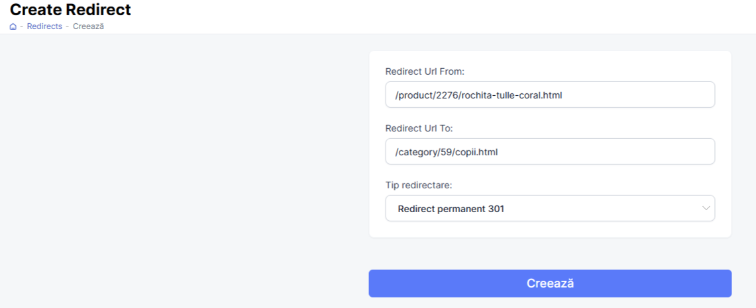The height and width of the screenshot is (308, 756).
Task: Click the dash separator before Creează breadcrumb
Action: pyautogui.click(x=68, y=26)
